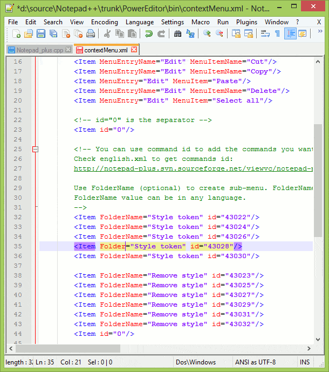Close the Notepad_plus.cpp tab

[68, 50]
